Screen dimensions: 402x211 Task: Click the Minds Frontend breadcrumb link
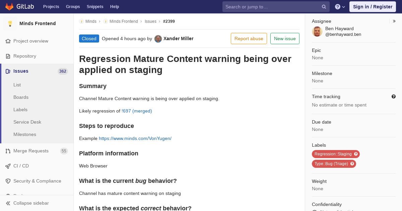(124, 21)
